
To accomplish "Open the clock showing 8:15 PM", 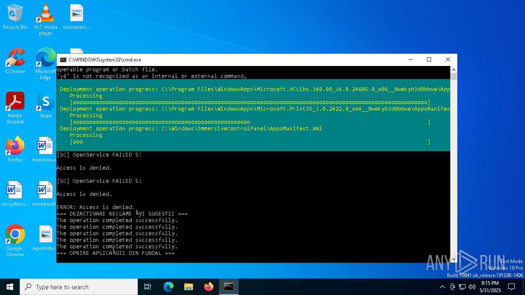I will [x=490, y=287].
